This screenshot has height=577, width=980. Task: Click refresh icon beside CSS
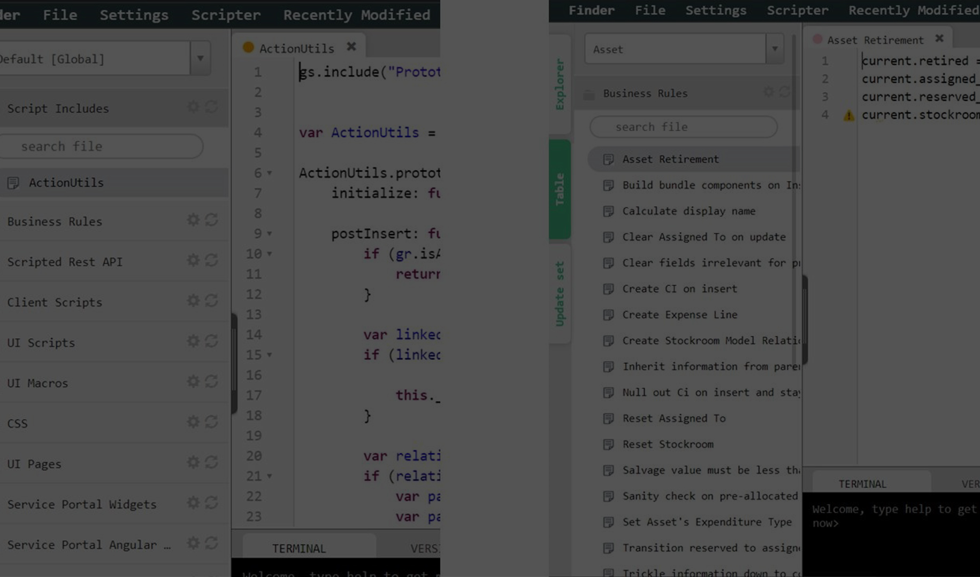click(212, 422)
